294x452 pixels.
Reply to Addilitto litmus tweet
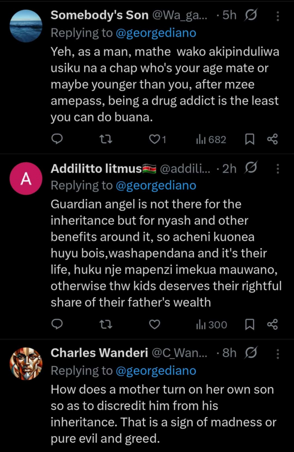(57, 325)
